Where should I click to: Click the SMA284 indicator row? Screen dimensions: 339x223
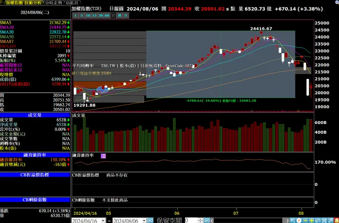pos(35,46)
